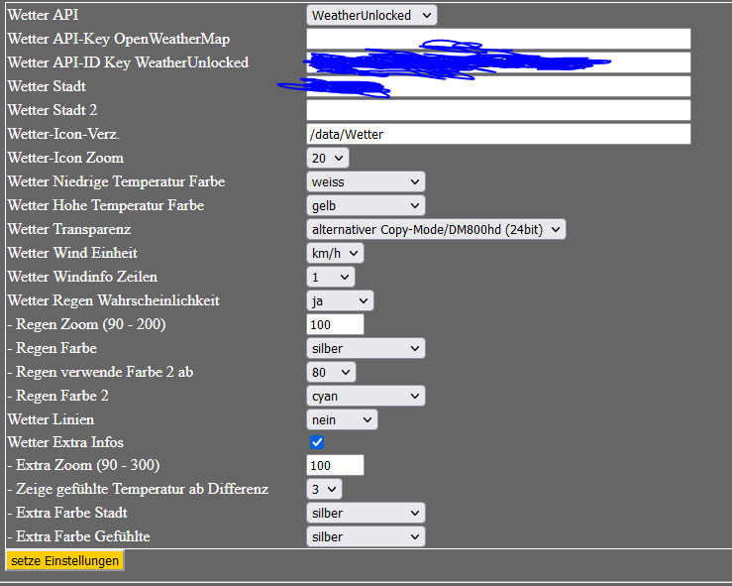Choose Regen Farbe 2 color dropdown
This screenshot has width=732, height=586.
[x=366, y=396]
